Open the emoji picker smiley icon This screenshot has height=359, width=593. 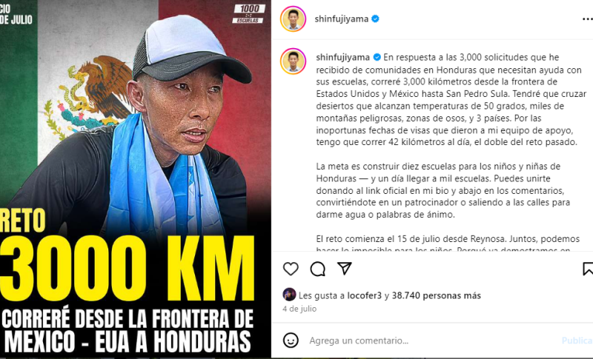(x=291, y=340)
